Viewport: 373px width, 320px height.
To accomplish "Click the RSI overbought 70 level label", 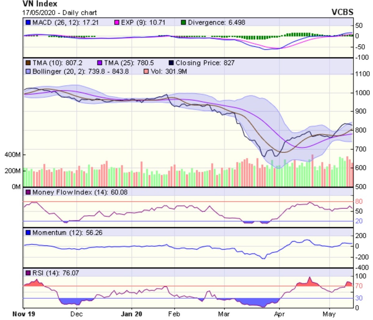I will coord(359,286).
